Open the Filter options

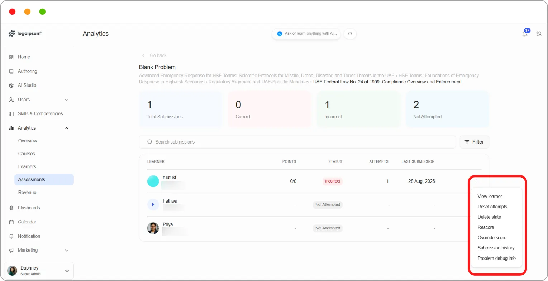[x=475, y=142]
